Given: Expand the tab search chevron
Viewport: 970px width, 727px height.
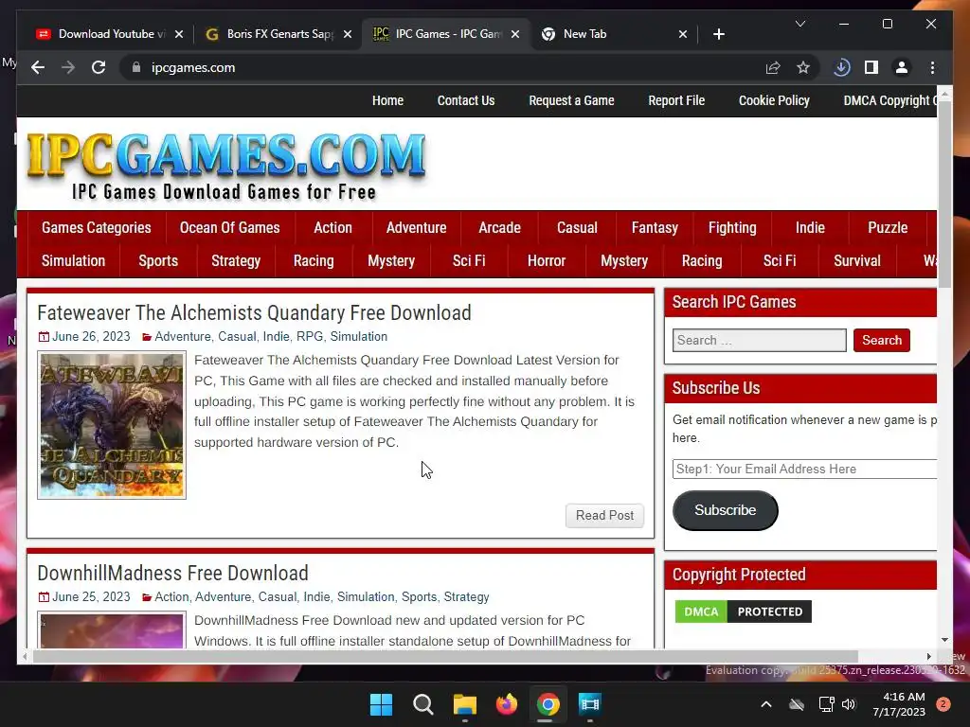Looking at the screenshot, I should point(799,24).
